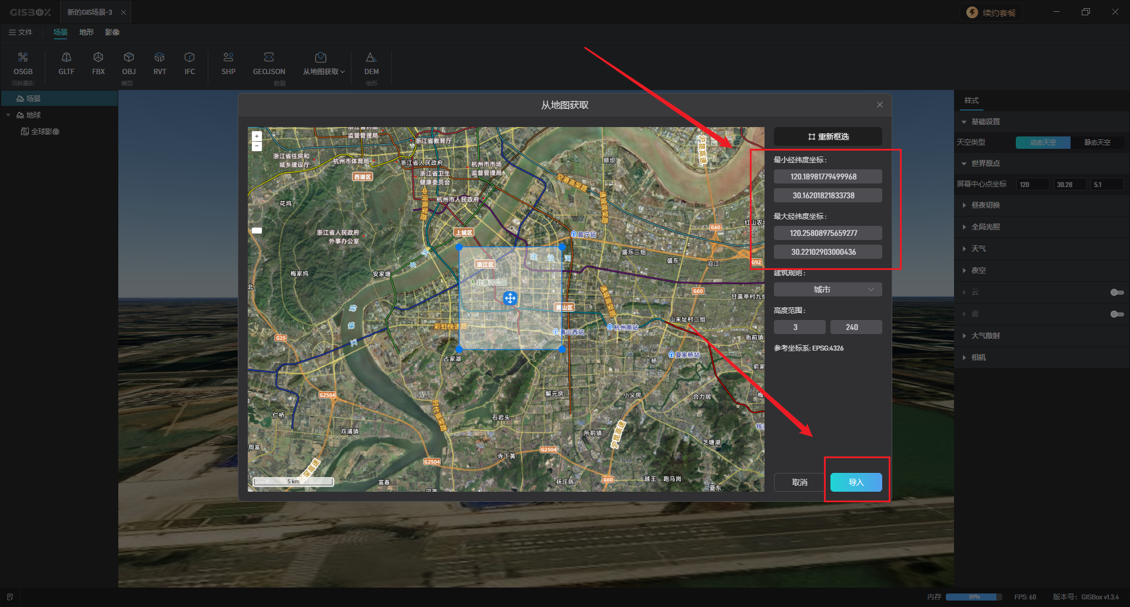Click the GLTF import icon
The width and height of the screenshot is (1130, 607).
coord(67,64)
